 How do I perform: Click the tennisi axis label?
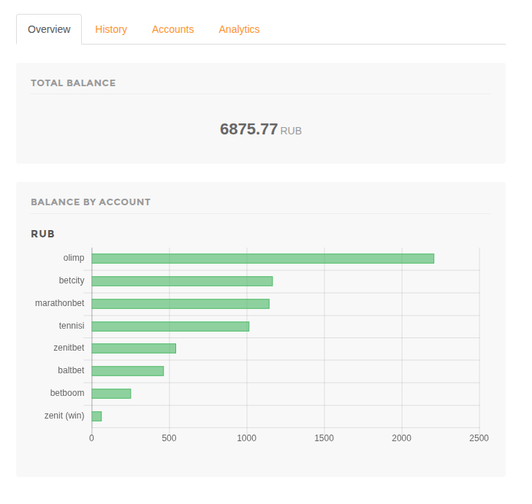point(72,326)
